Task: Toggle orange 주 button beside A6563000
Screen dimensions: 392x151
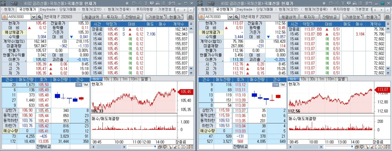Action: (x=4, y=17)
